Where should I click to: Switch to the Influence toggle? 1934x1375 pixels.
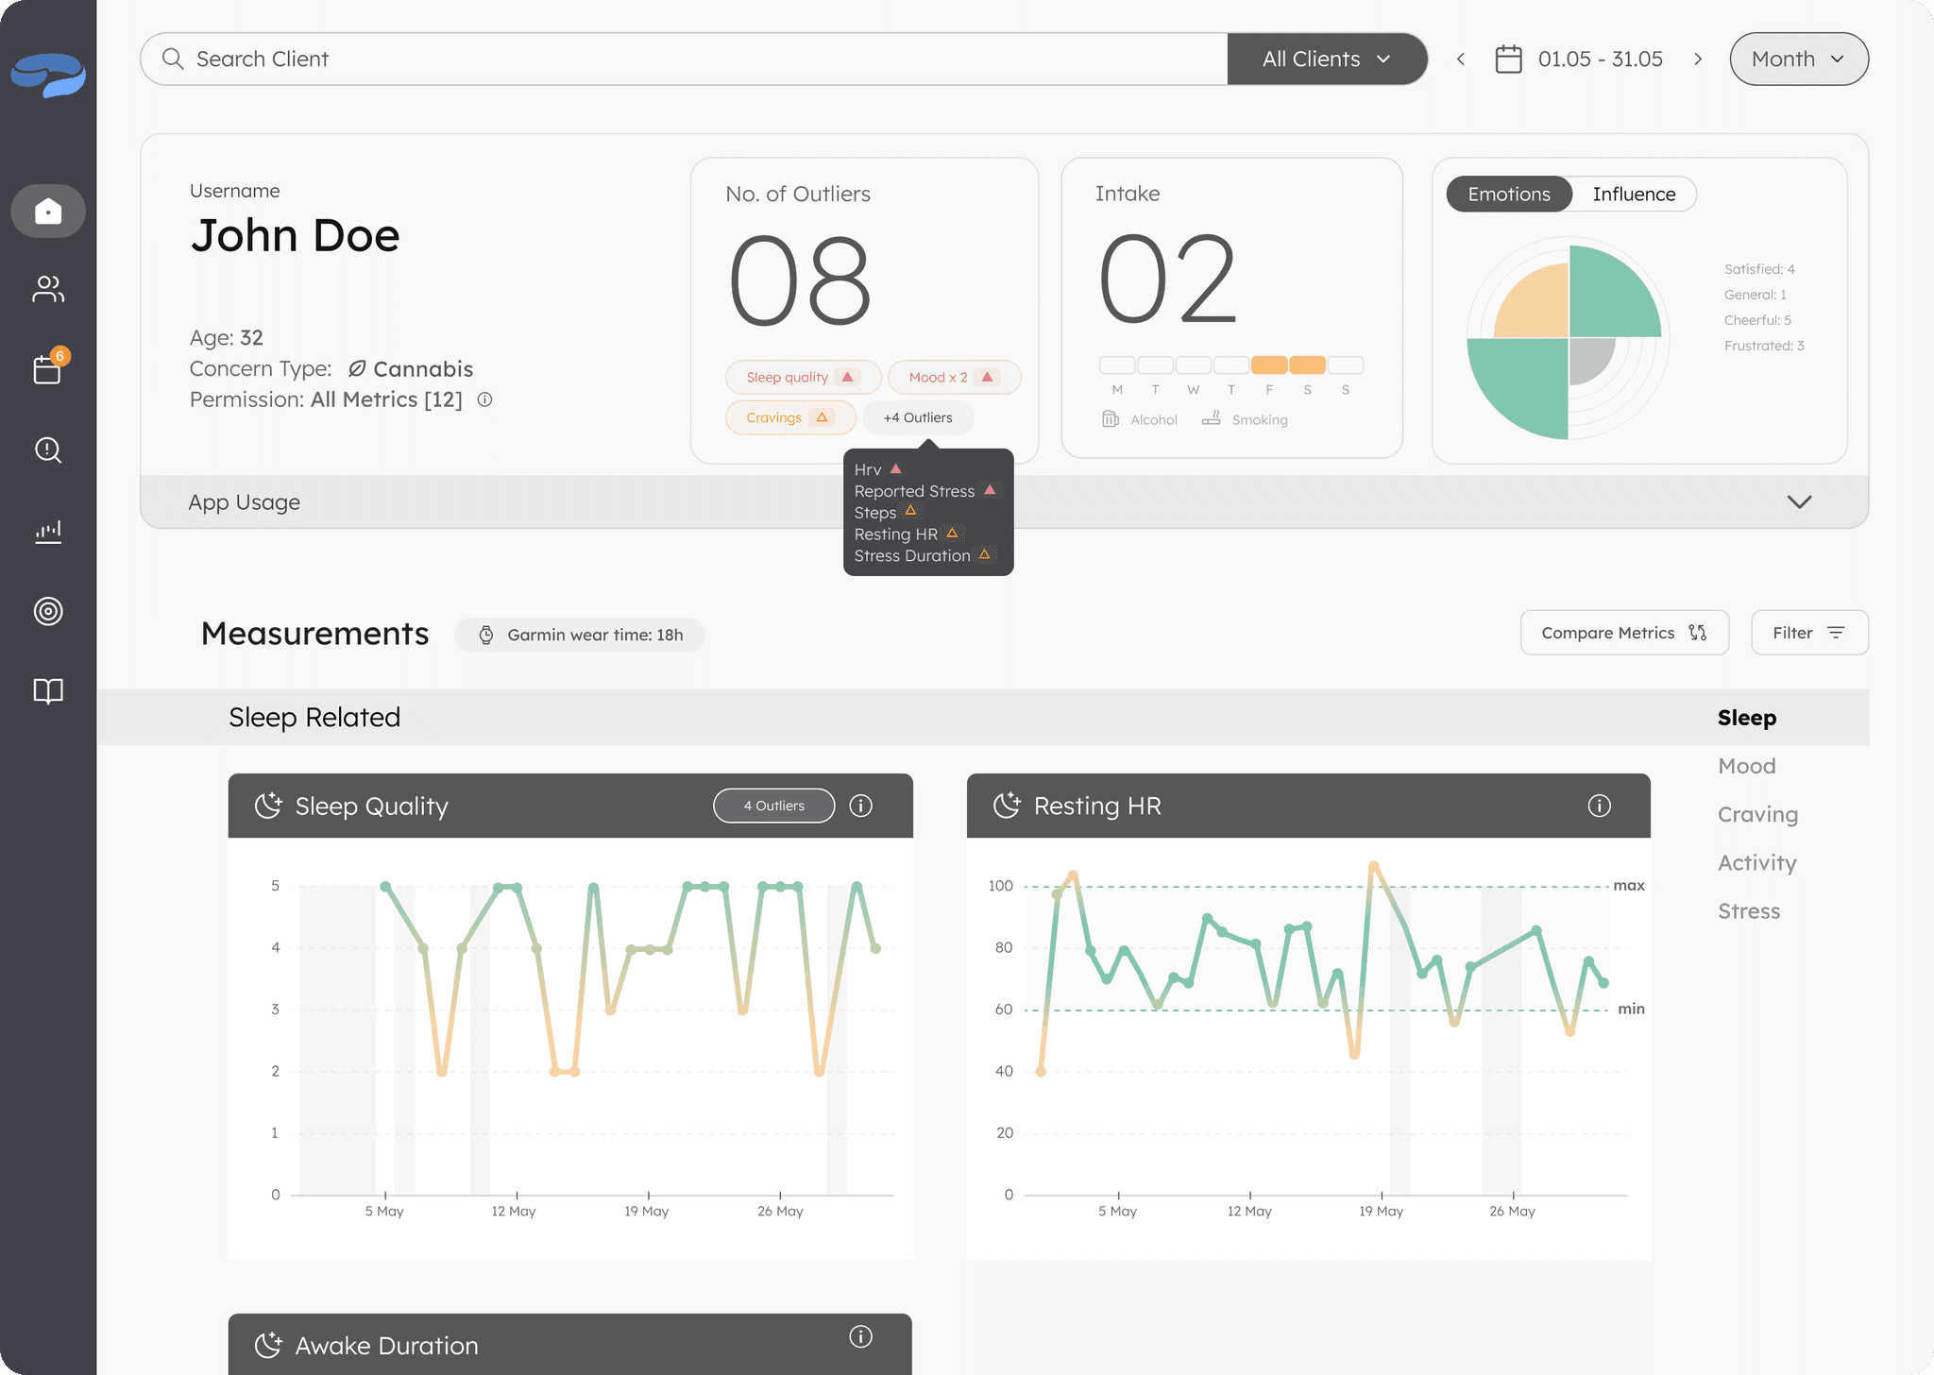1634,194
